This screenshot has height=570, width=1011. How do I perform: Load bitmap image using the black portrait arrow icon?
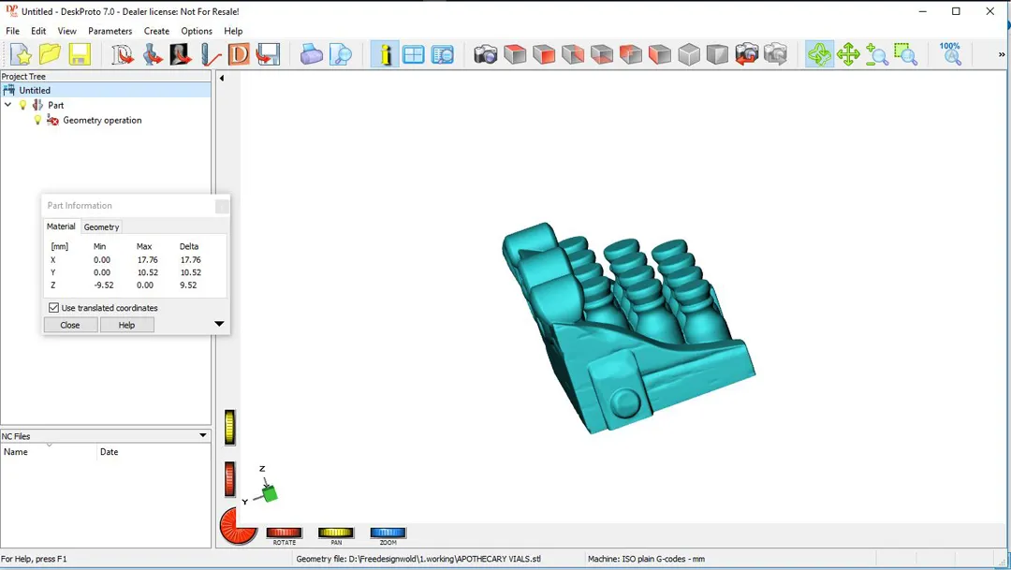(181, 54)
